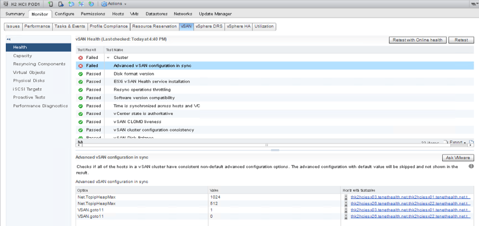Screen dimensions: 479x226
Task: Select the Issues sub-tab
Action: click(x=13, y=26)
